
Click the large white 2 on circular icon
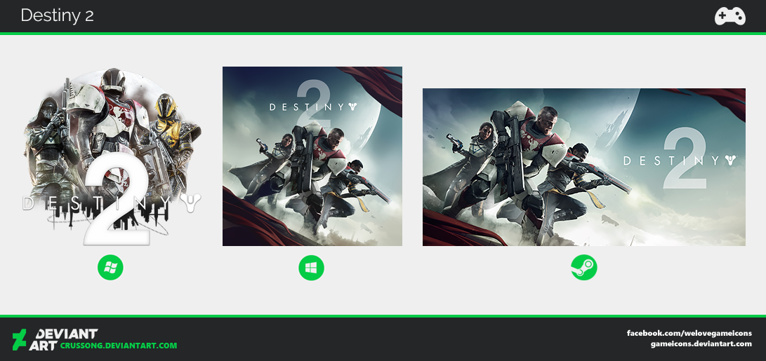117,201
